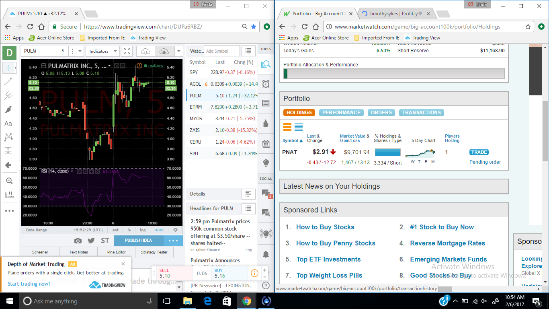The image size is (549, 309).
Task: Sort holdings by the Symbol column header
Action: (x=293, y=140)
